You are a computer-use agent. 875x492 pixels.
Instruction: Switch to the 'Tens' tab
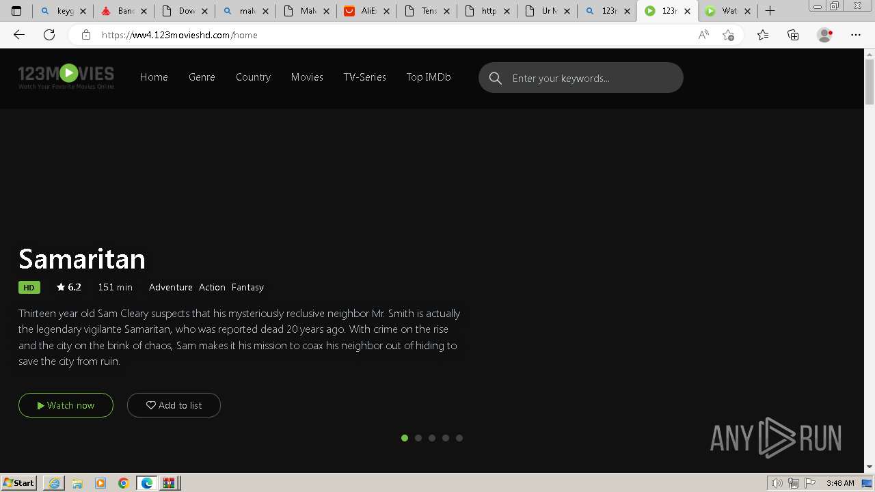pyautogui.click(x=422, y=11)
